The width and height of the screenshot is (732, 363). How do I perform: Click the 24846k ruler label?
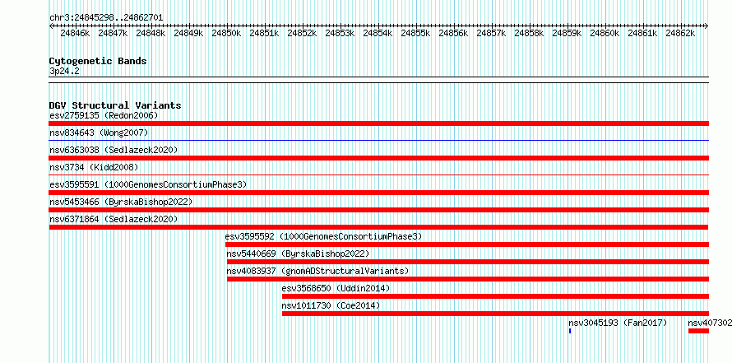coord(75,33)
